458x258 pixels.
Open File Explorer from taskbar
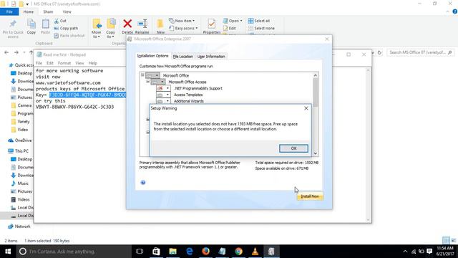[173, 252]
